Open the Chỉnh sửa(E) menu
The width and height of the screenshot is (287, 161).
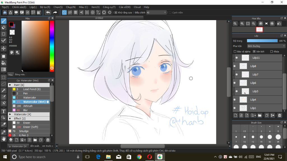19,7
